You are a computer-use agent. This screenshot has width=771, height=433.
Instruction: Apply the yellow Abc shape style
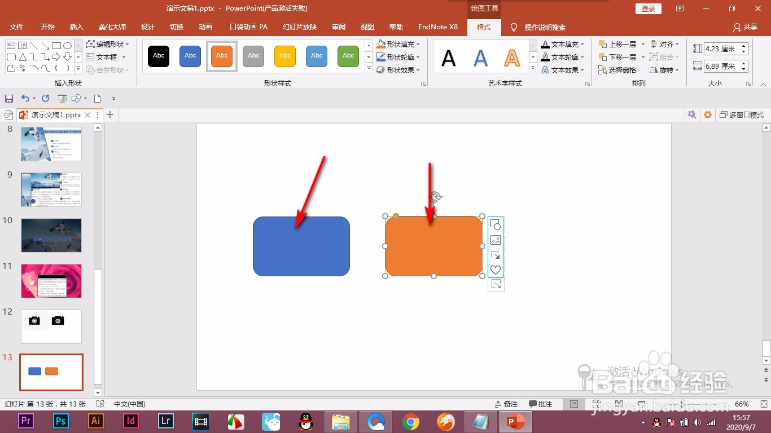pyautogui.click(x=285, y=56)
